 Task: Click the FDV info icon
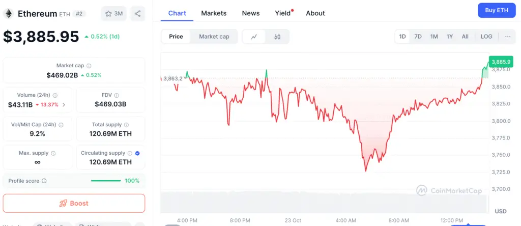click(x=117, y=95)
